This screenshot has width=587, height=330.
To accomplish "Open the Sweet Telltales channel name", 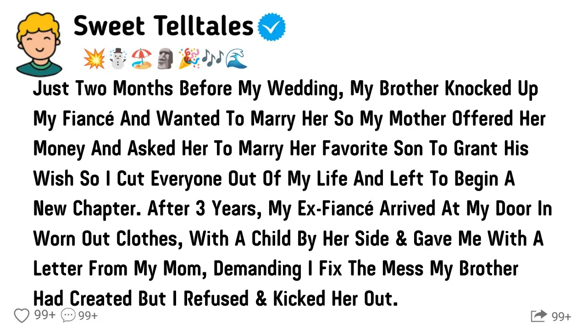I will 163,26.
